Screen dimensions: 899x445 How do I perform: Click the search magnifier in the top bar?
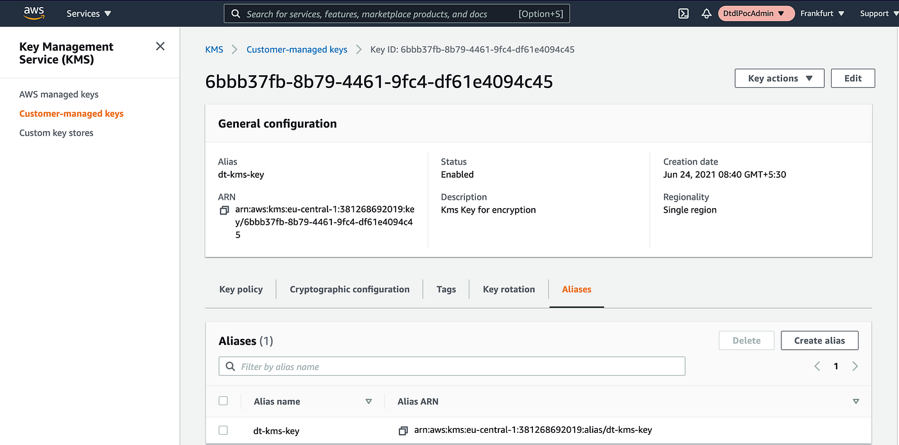tap(235, 13)
